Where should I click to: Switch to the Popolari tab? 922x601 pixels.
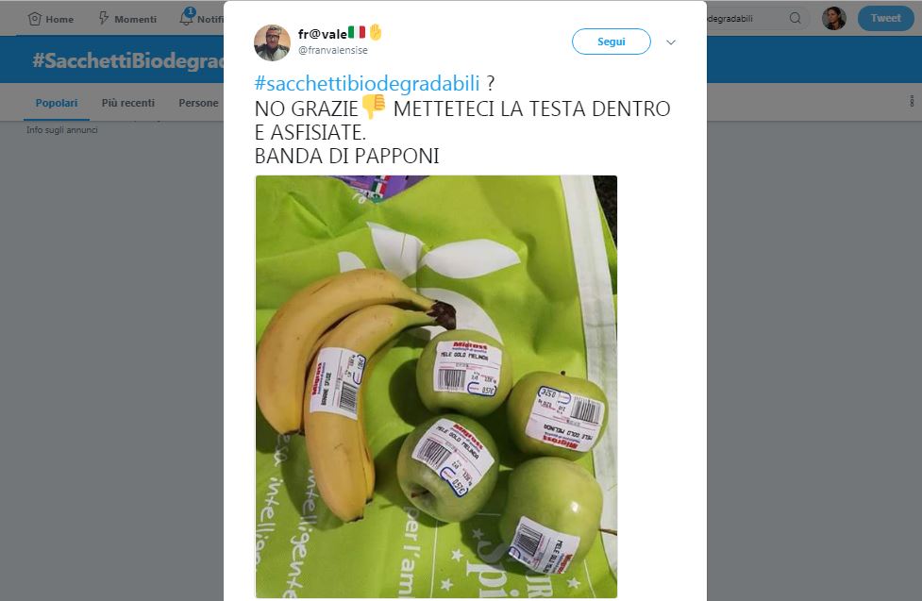point(57,103)
